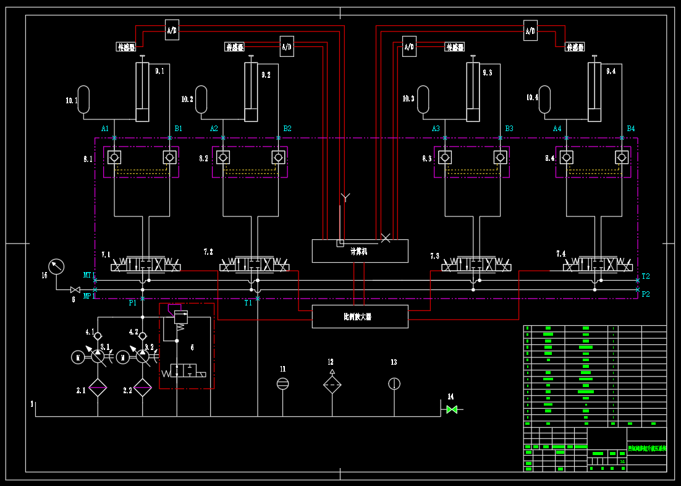Select the 比例放大器 amplifier box
Image resolution: width=681 pixels, height=486 pixels.
360,317
